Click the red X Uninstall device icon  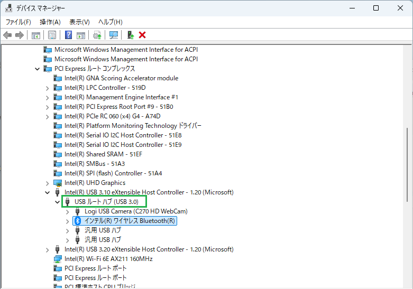point(142,35)
